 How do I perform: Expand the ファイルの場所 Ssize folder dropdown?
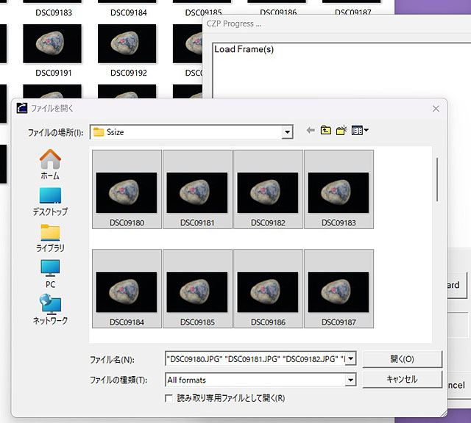point(286,132)
